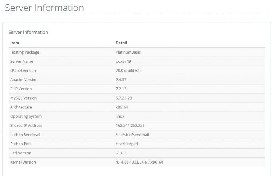Click the "Perl Version" label
This screenshot has height=176, width=276.
[x=21, y=153]
